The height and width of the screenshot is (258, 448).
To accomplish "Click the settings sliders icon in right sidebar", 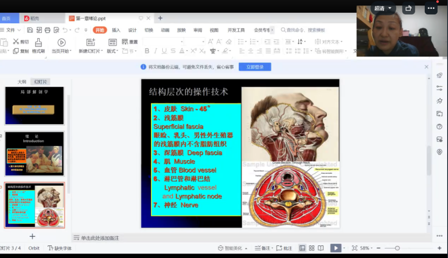I will (x=439, y=88).
